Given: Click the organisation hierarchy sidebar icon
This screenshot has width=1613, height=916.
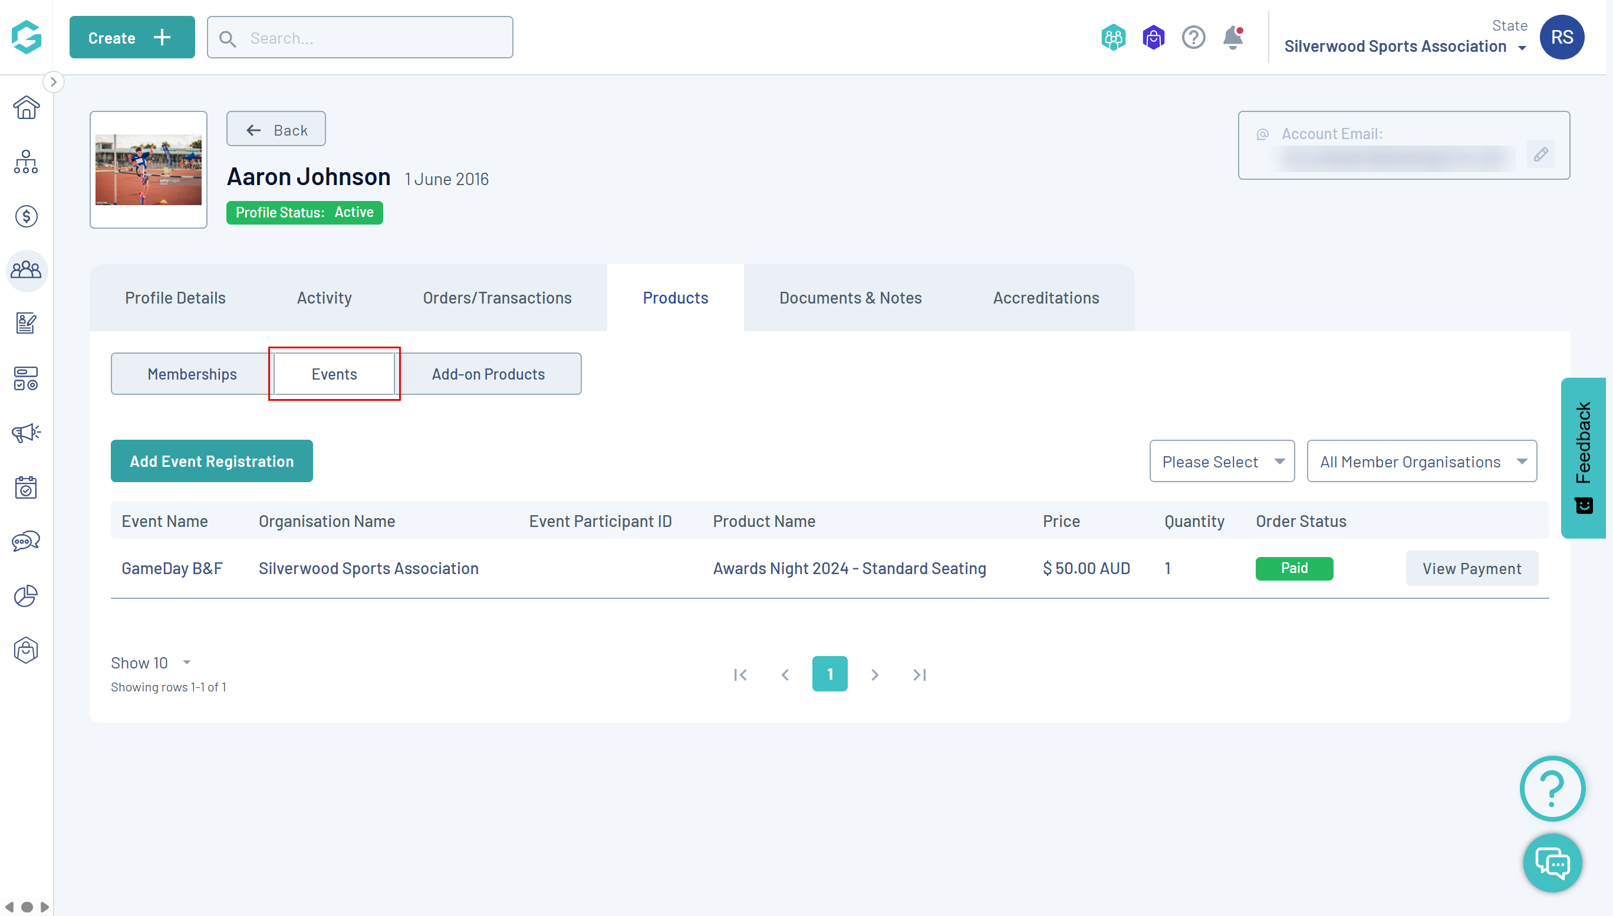Looking at the screenshot, I should [26, 162].
